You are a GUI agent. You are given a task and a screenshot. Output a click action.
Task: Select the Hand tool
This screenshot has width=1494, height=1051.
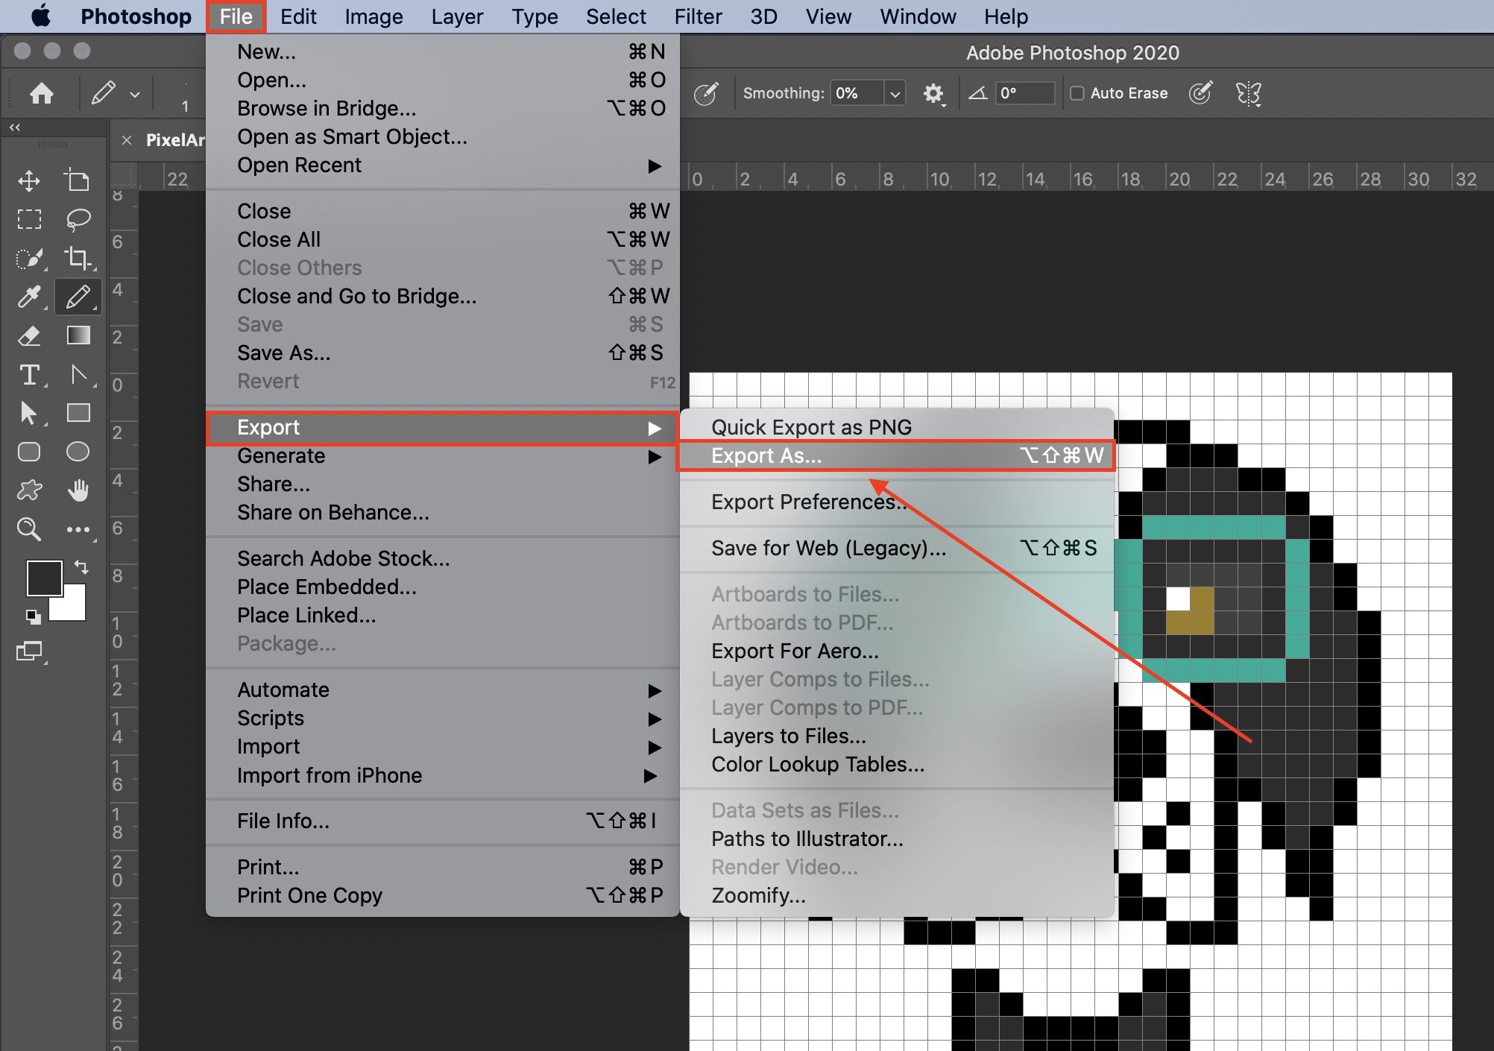click(x=78, y=490)
